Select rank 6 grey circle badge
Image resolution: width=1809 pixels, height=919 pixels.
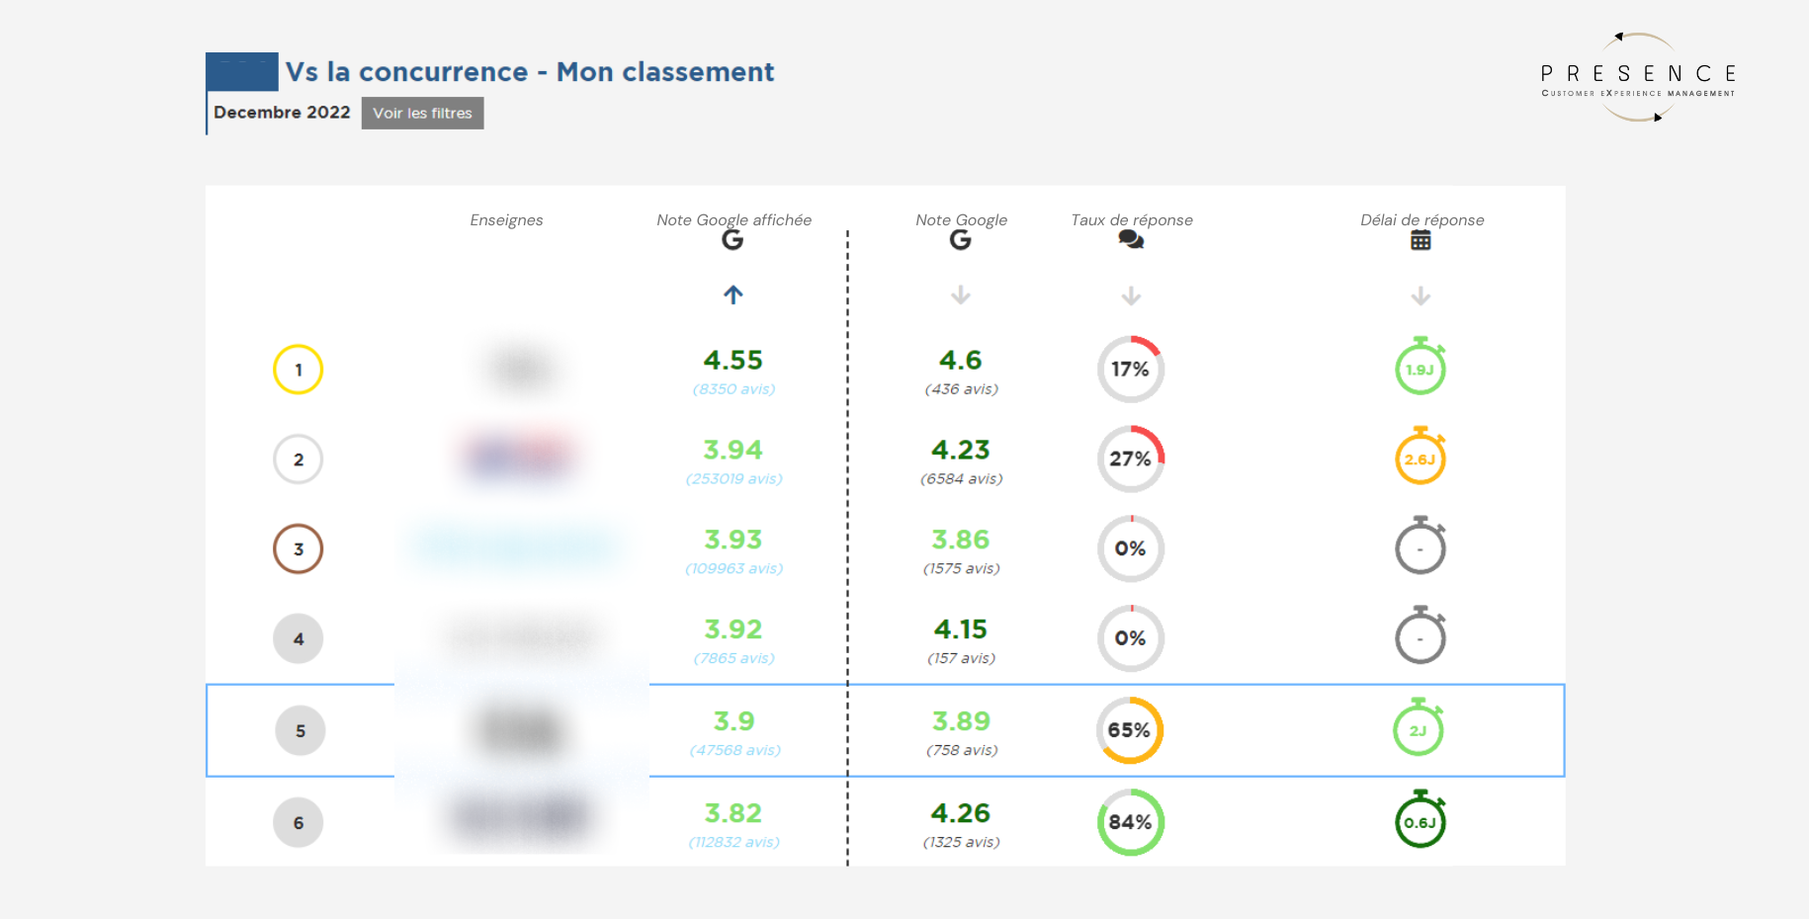pyautogui.click(x=299, y=823)
